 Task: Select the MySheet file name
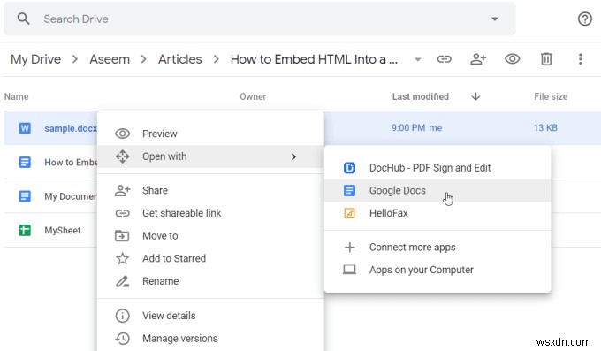click(63, 231)
